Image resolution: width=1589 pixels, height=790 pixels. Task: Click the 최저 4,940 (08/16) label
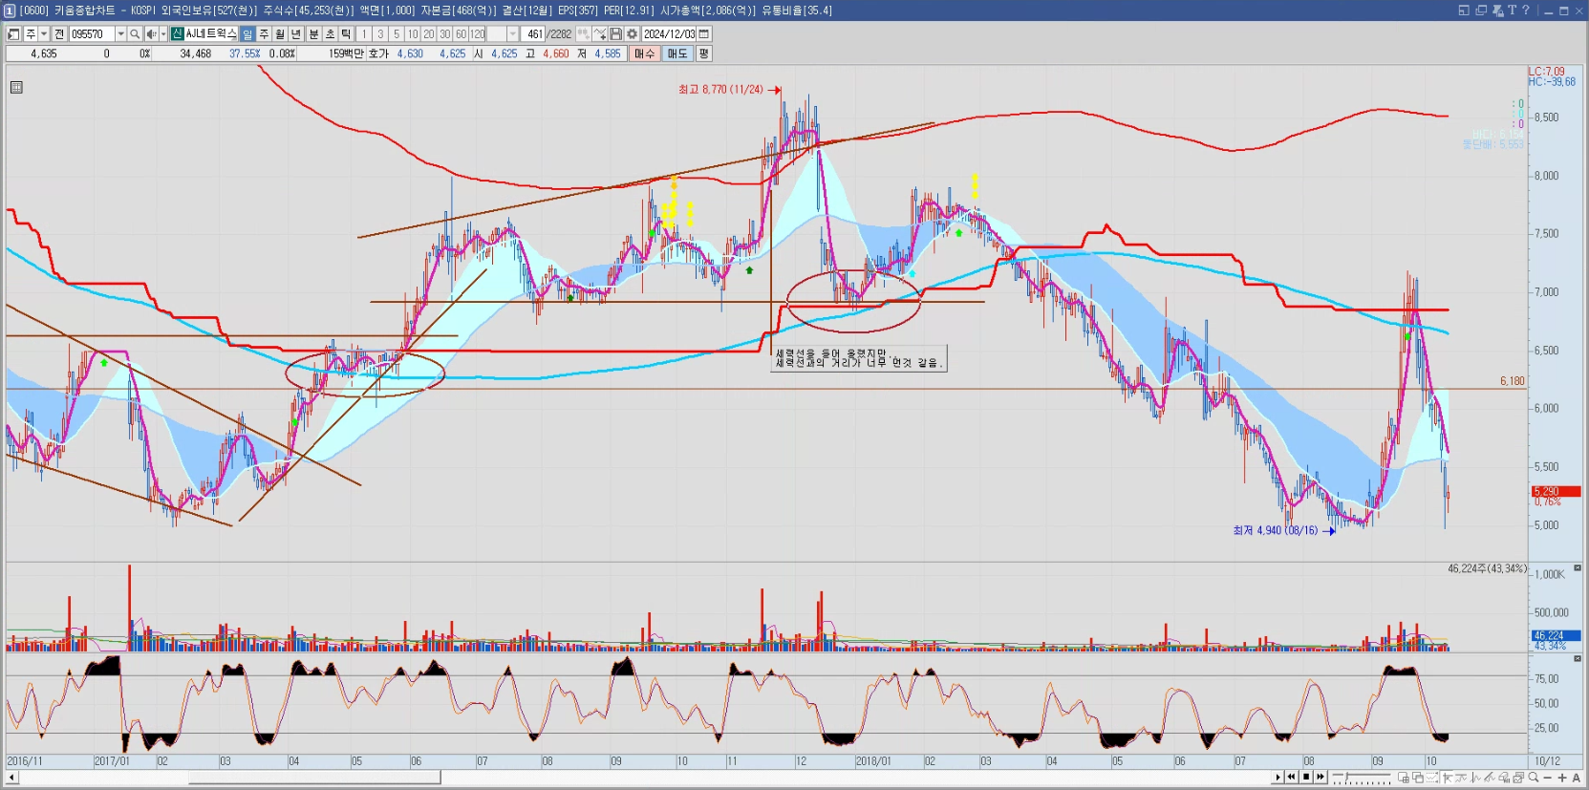1275,530
